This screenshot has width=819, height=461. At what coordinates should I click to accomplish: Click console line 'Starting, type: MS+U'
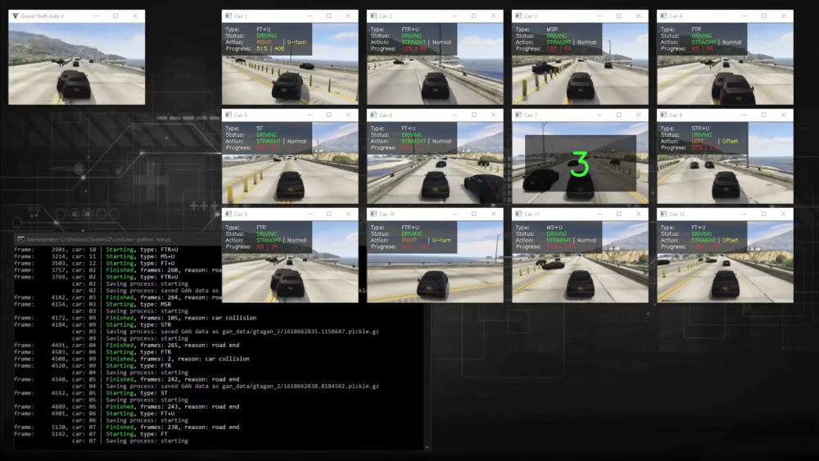pyautogui.click(x=141, y=257)
